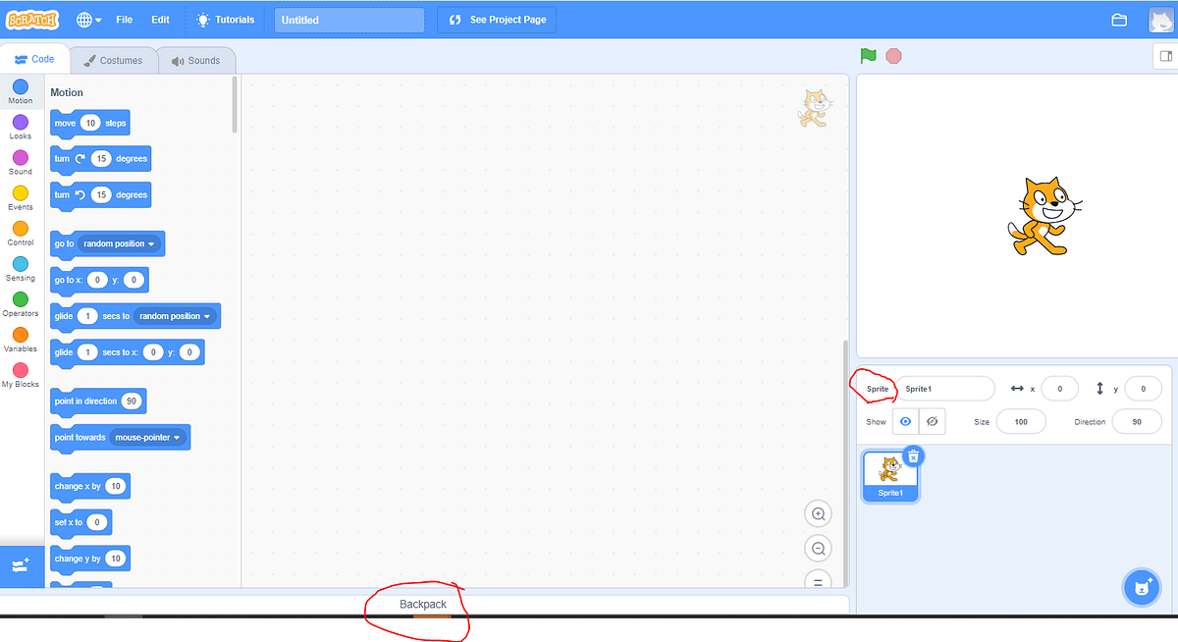Select the Motion blocks category
The height and width of the screenshot is (642, 1178).
click(20, 92)
